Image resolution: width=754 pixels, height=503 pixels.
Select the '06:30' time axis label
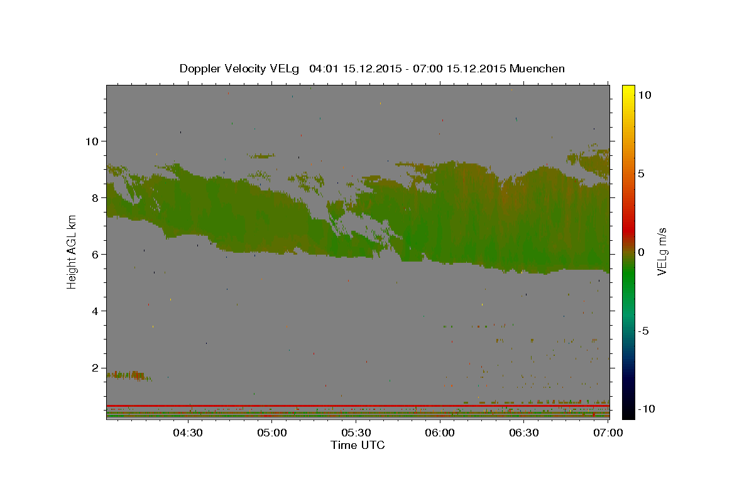(524, 433)
